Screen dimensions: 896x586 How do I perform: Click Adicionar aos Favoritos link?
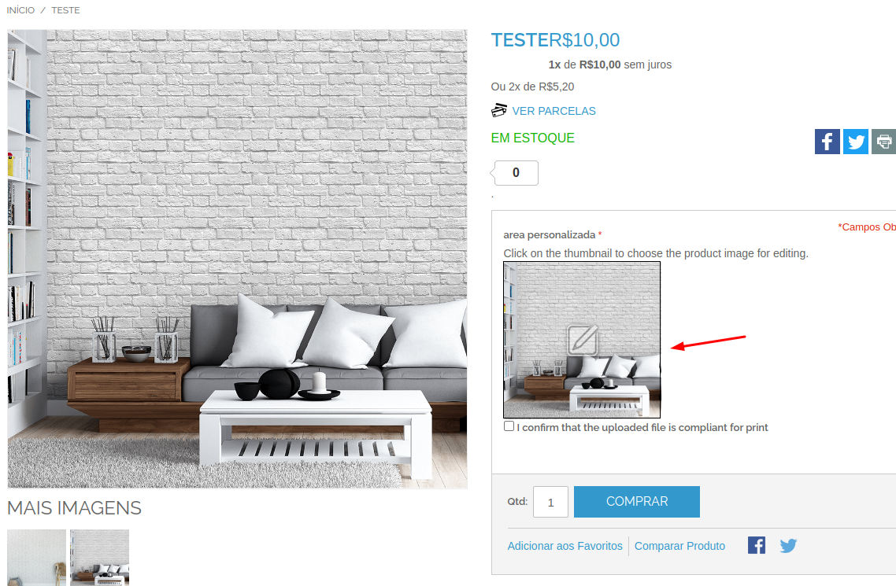(x=565, y=546)
